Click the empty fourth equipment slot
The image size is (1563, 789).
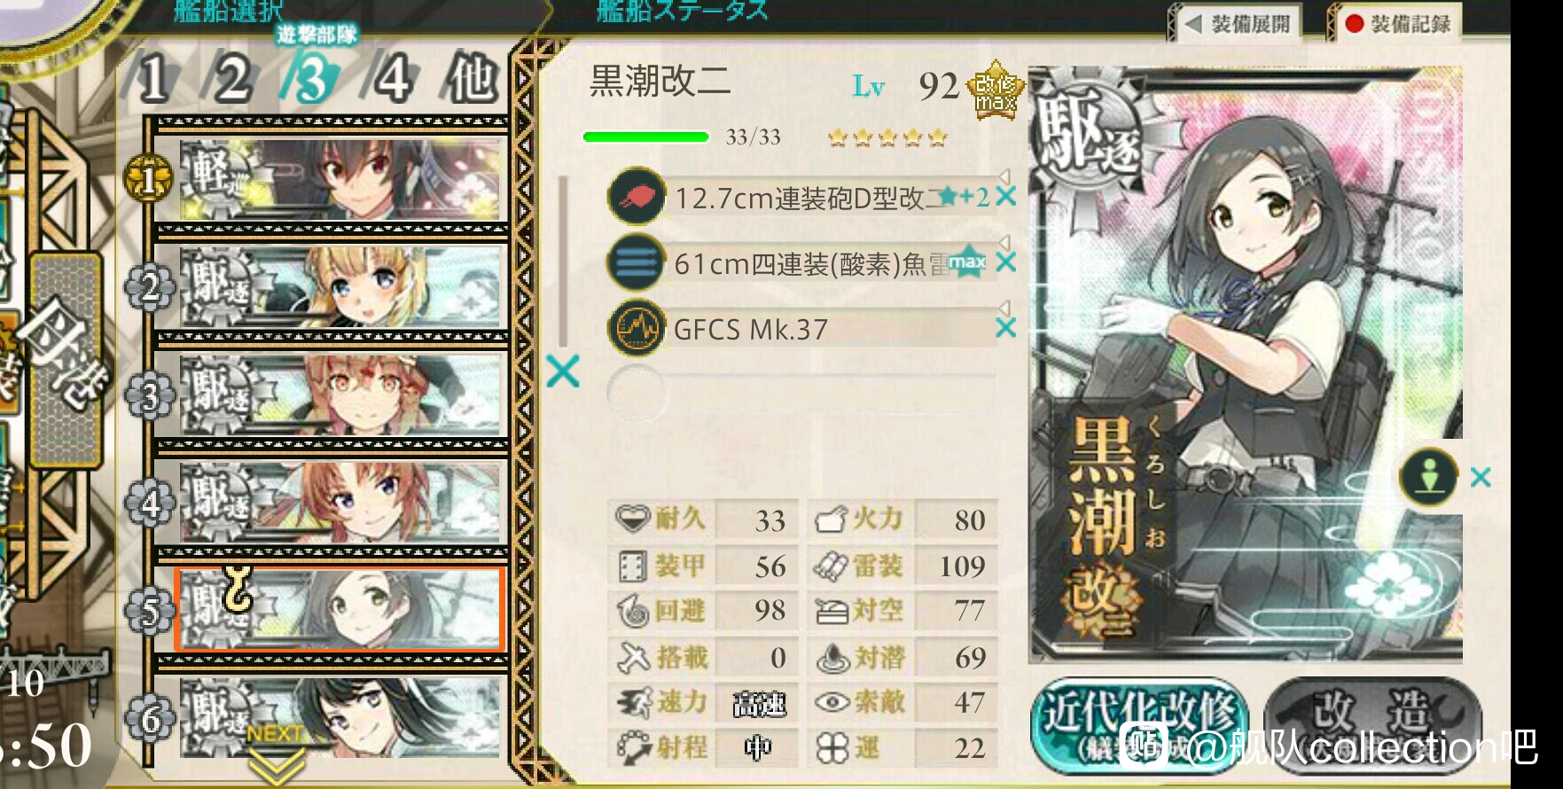(802, 391)
